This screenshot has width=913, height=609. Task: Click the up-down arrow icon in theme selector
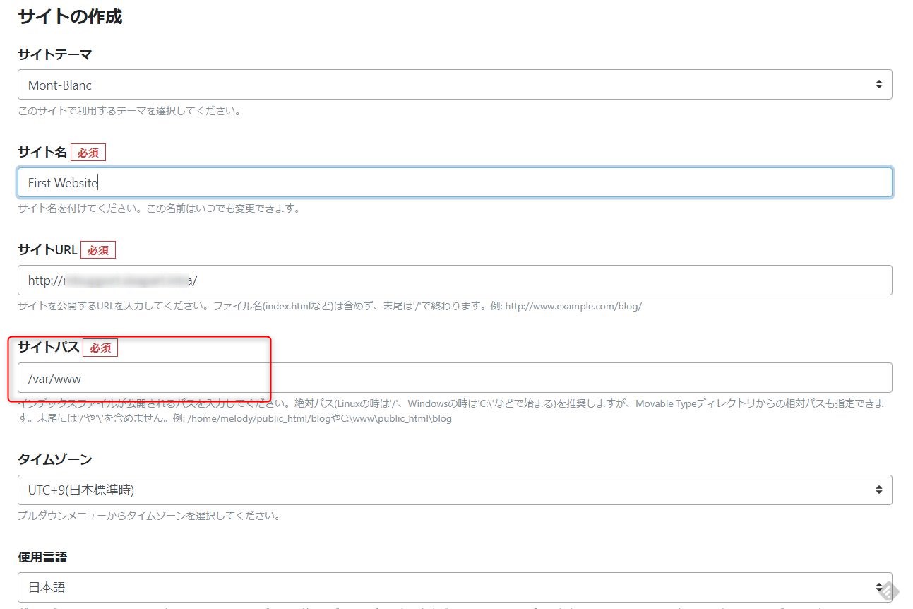point(878,85)
